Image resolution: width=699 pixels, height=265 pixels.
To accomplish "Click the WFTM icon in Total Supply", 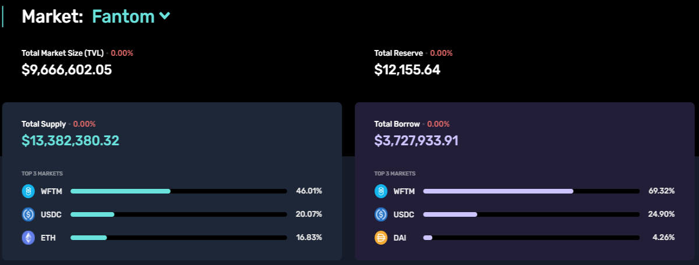I will (29, 191).
